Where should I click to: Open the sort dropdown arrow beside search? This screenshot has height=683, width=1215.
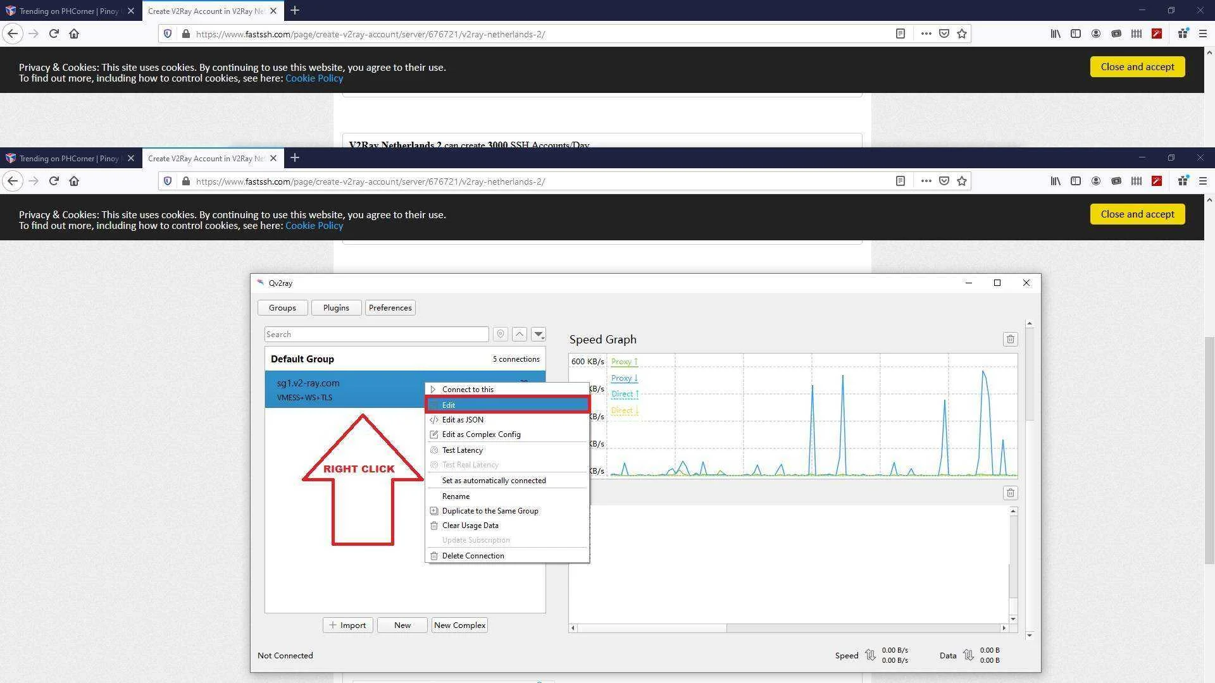539,335
